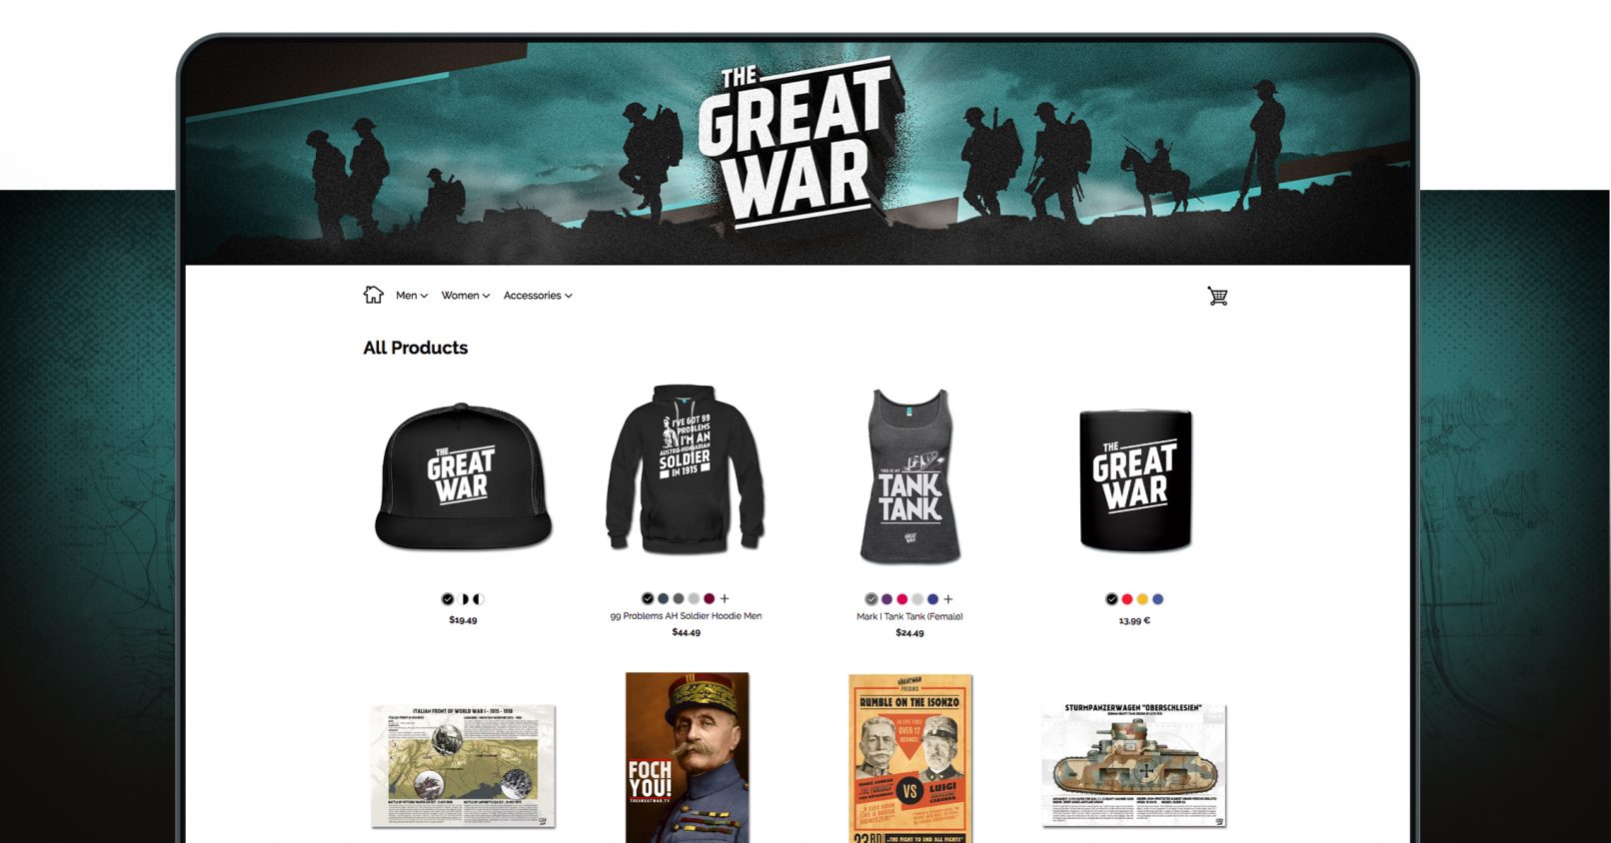Select the black color for the cap
The width and height of the screenshot is (1611, 843).
[x=448, y=599]
